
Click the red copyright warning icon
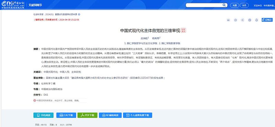point(35,101)
